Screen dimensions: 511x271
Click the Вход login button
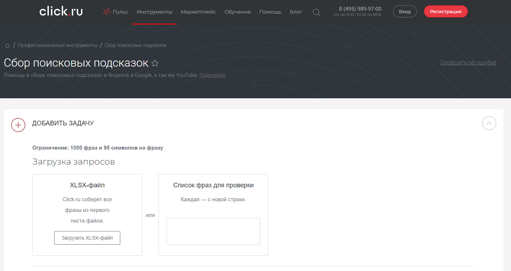click(x=405, y=11)
